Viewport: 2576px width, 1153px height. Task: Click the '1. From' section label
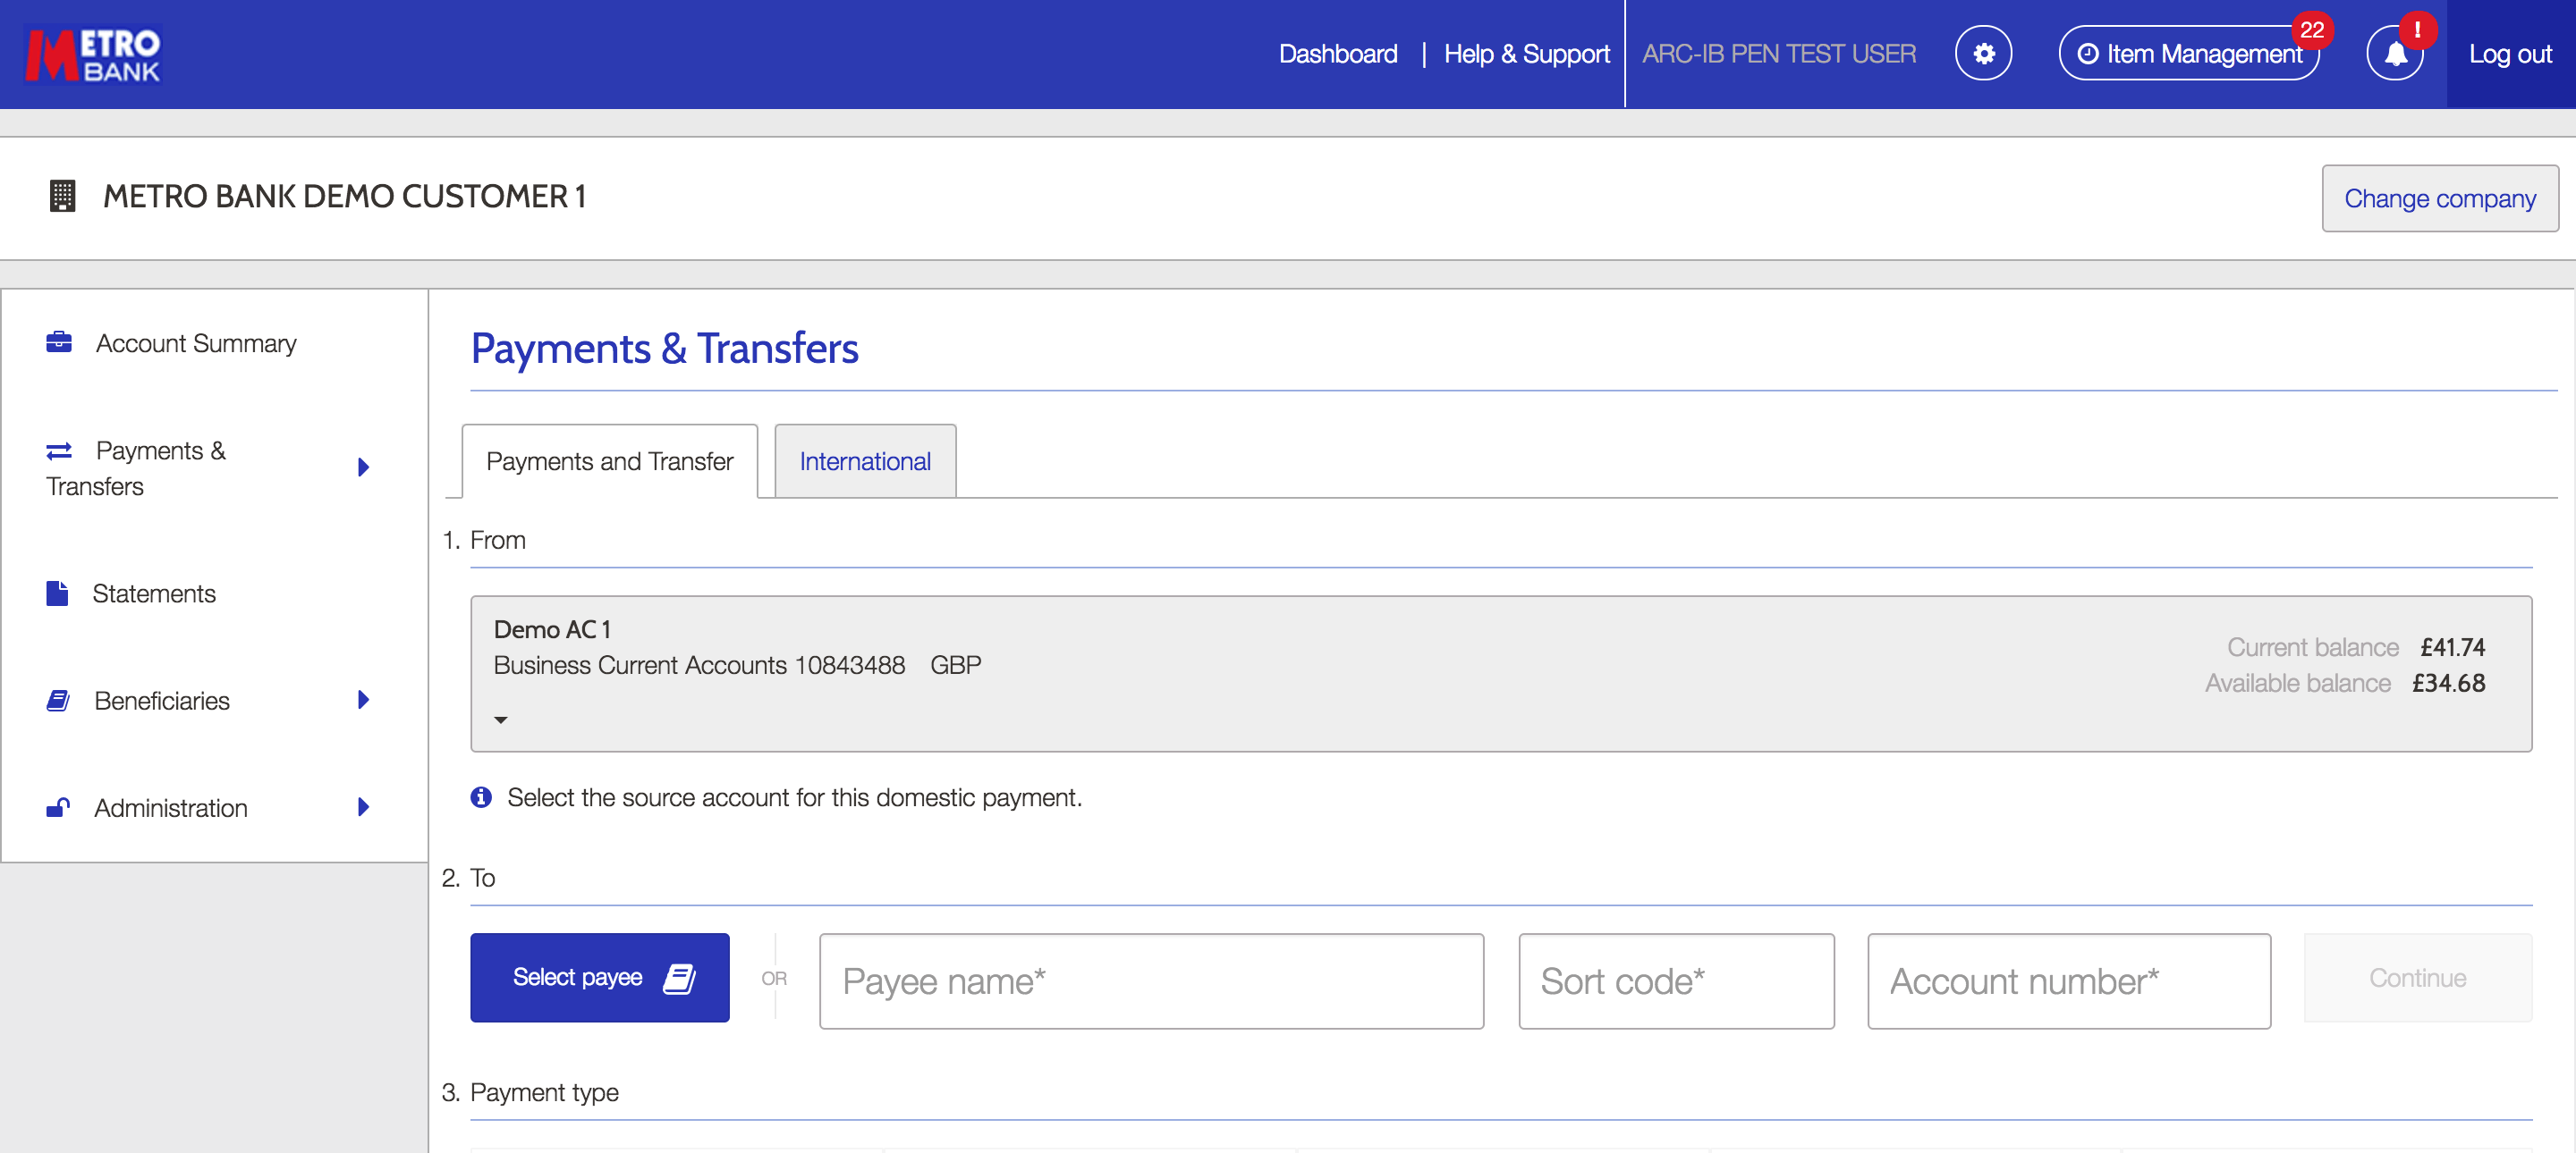click(x=484, y=540)
